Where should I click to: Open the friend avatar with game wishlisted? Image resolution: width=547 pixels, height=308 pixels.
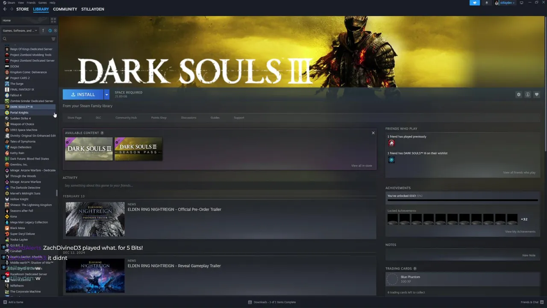(x=391, y=160)
